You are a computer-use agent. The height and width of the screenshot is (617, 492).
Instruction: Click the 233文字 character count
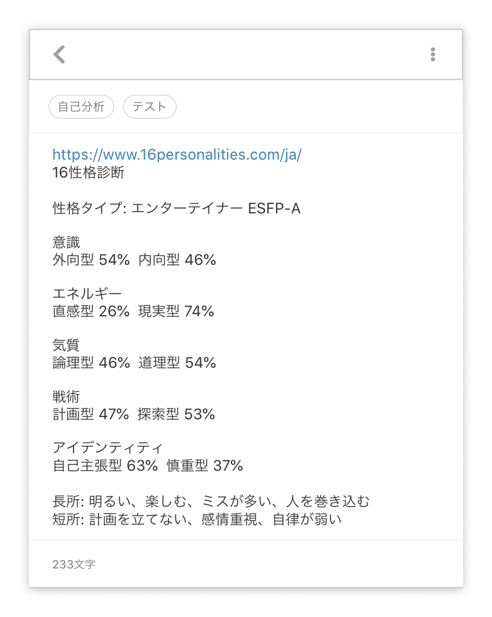pyautogui.click(x=74, y=564)
